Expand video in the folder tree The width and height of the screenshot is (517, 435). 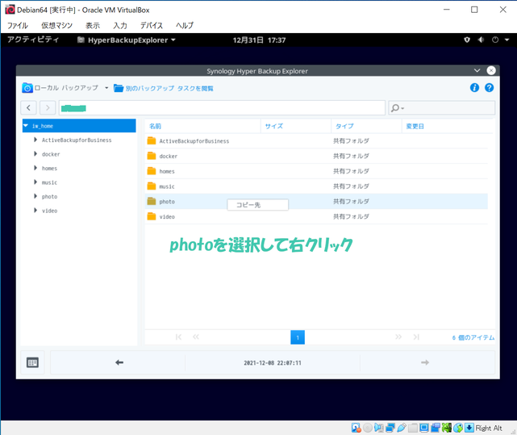click(35, 211)
